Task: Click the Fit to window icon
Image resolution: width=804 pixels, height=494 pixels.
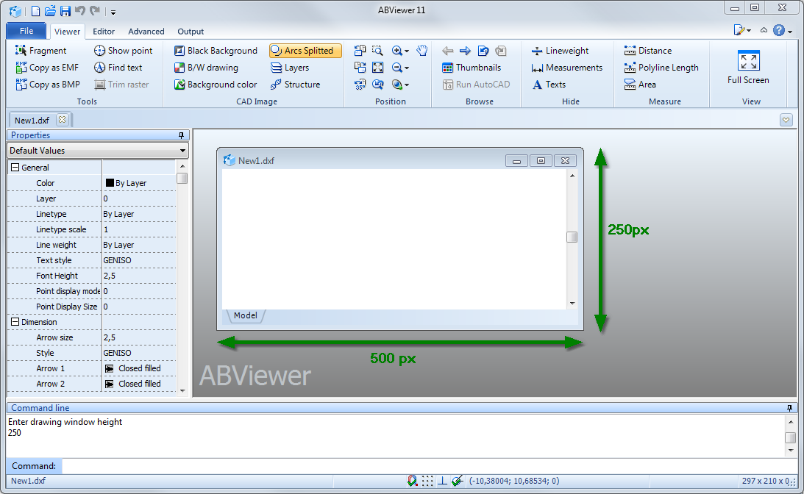Action: tap(378, 67)
